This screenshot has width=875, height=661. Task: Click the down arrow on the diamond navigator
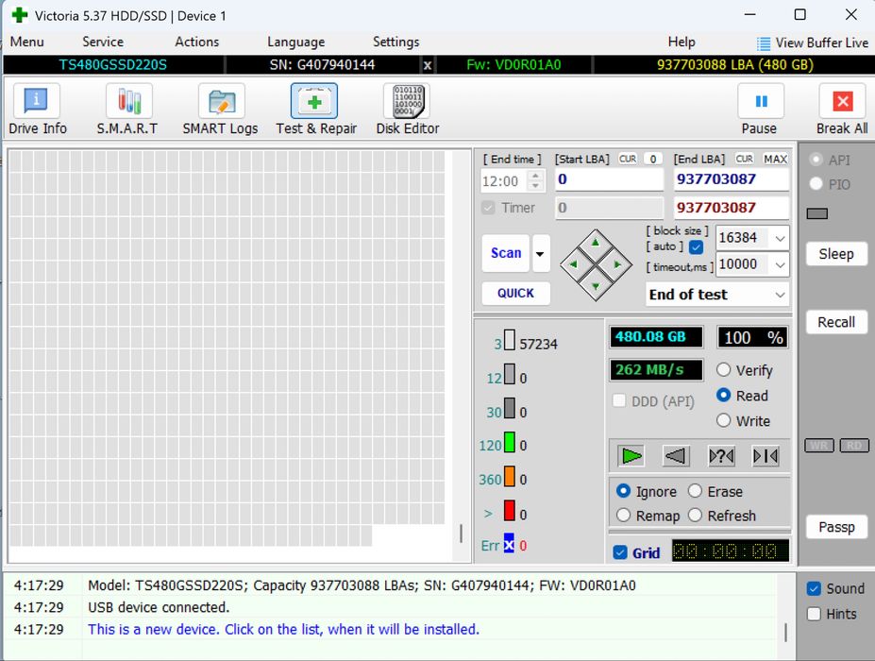[x=596, y=286]
